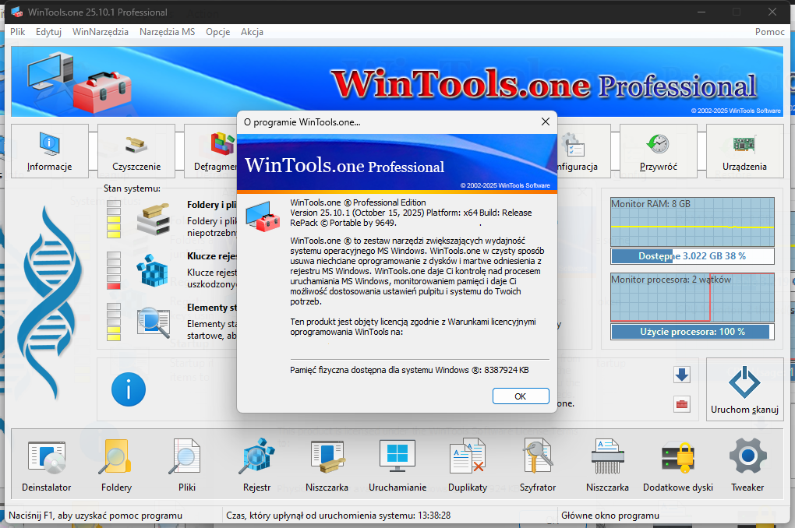Click the Klucze rejestru level indicator
The image size is (795, 528).
[114, 270]
